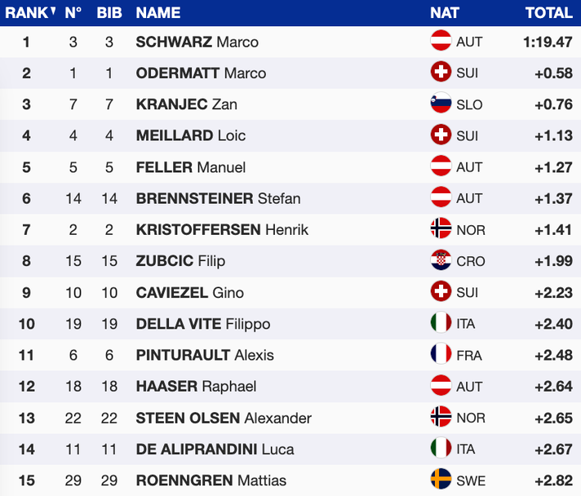Click the Norway flag beside Kristoffersen
Screen dimensions: 581x496
point(441,229)
